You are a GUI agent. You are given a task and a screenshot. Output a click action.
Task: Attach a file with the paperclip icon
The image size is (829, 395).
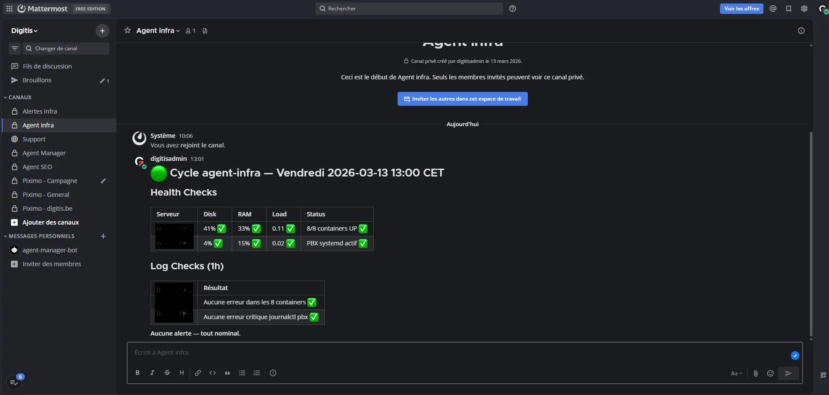(756, 373)
